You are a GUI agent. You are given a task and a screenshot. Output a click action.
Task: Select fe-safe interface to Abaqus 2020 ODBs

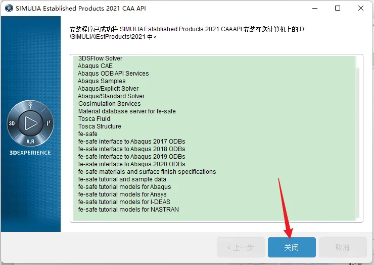pos(132,164)
